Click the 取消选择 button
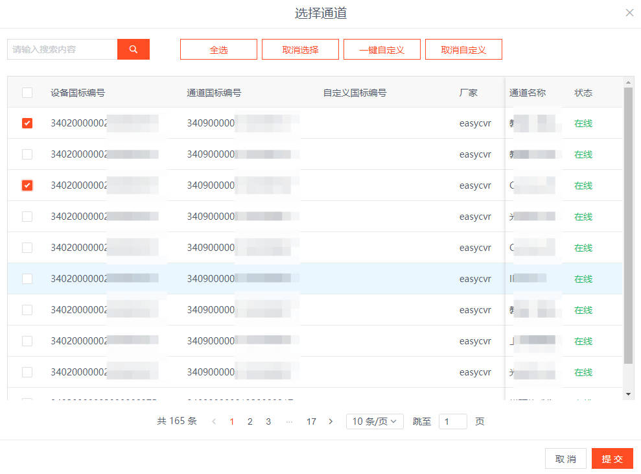The height and width of the screenshot is (474, 641). pyautogui.click(x=301, y=49)
